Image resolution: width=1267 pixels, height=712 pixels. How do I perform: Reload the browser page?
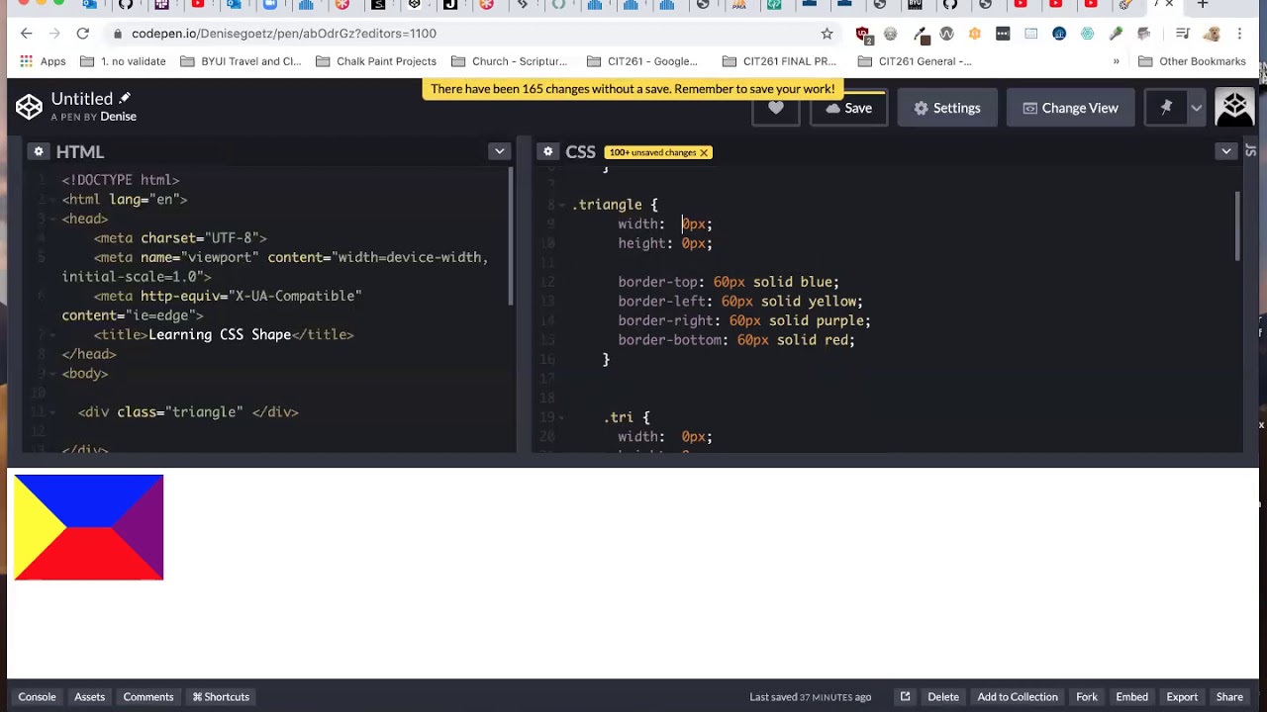pyautogui.click(x=83, y=34)
